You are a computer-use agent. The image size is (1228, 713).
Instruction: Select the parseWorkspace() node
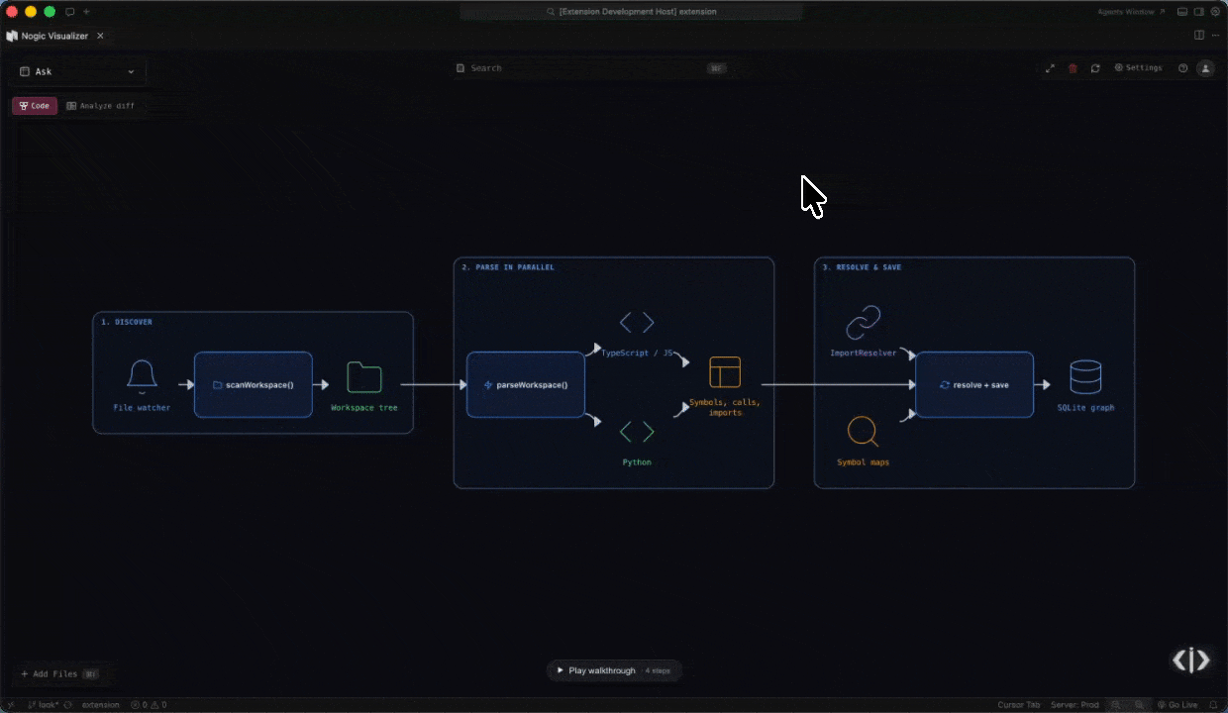pyautogui.click(x=526, y=384)
